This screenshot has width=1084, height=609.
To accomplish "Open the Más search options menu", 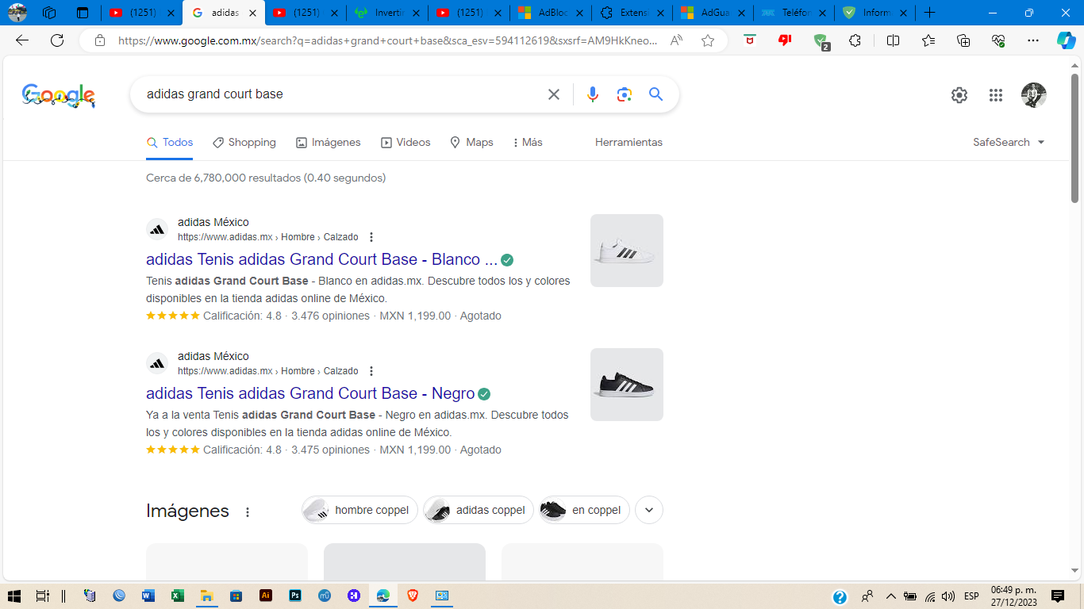I will pos(528,142).
